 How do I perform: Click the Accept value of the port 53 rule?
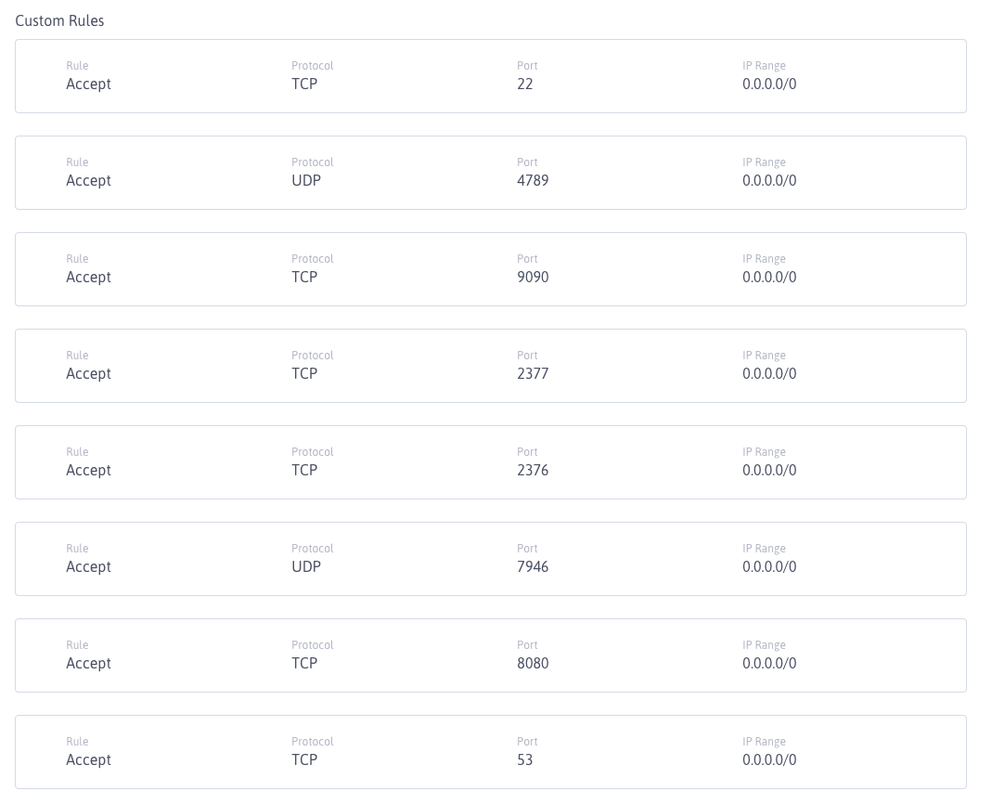(x=88, y=759)
